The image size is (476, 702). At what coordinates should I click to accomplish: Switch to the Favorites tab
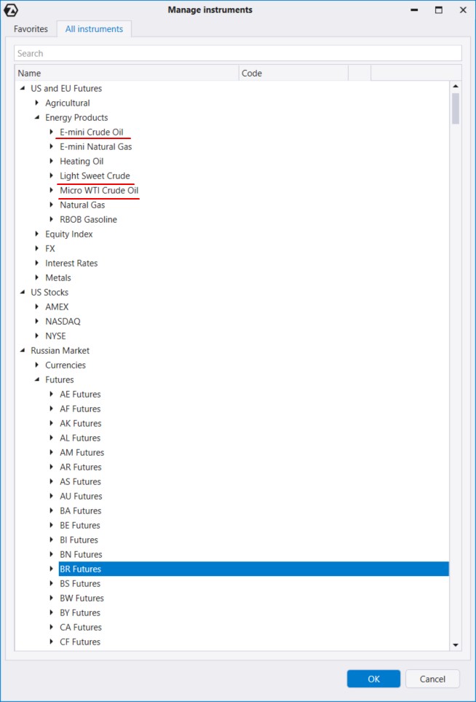[31, 29]
